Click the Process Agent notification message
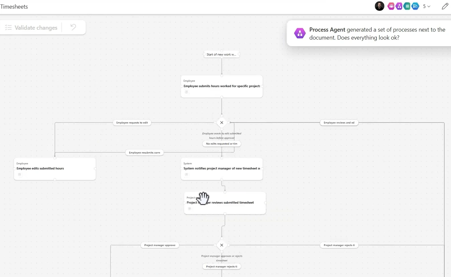Image resolution: width=451 pixels, height=277 pixels. 377,34
